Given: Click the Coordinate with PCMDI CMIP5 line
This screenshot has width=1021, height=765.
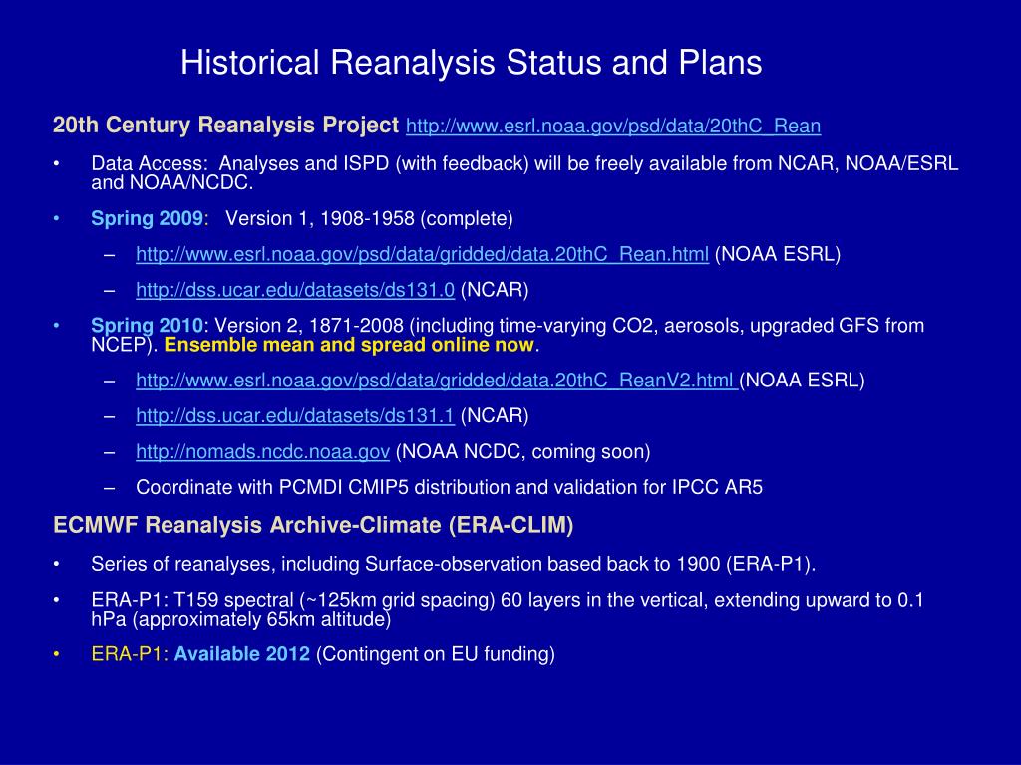Looking at the screenshot, I should [449, 487].
